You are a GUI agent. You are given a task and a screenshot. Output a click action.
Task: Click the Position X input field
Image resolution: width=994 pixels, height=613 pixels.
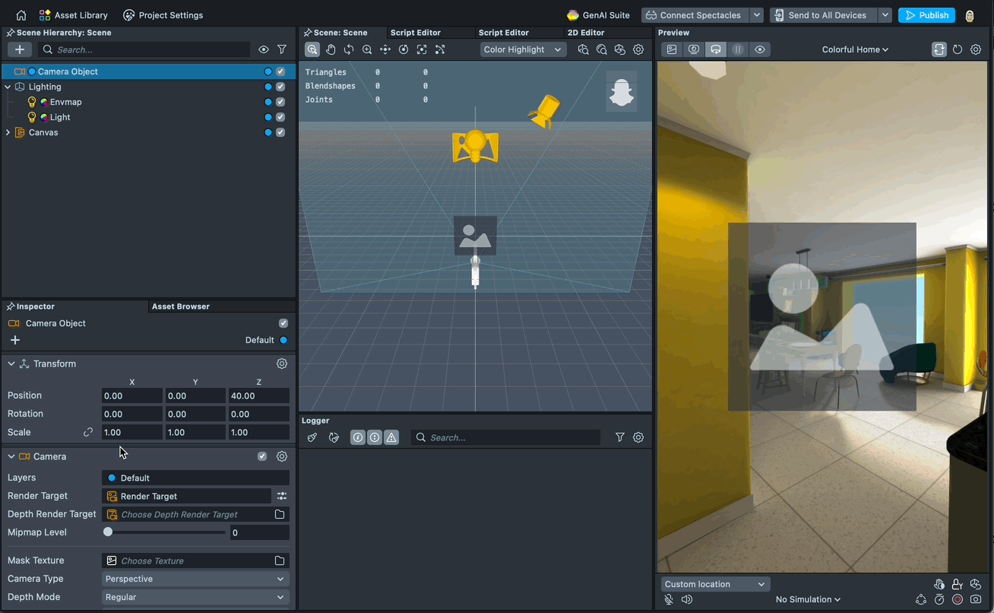click(131, 395)
